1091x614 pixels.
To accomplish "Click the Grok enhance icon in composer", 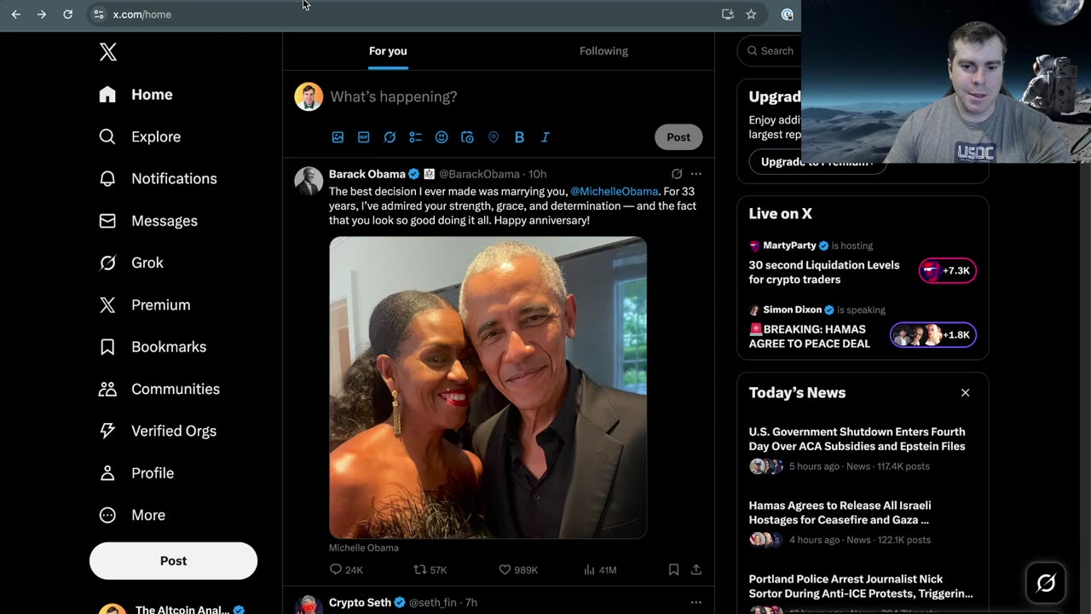I will [x=390, y=137].
